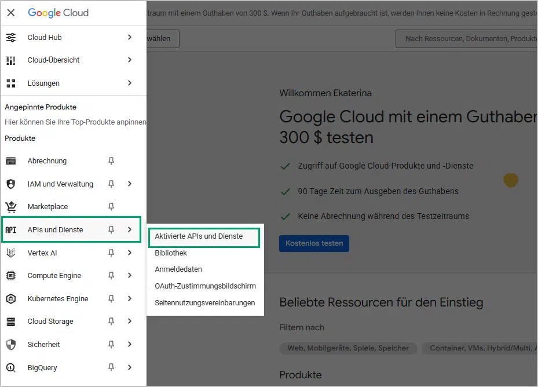
Task: Select Anmeldedaten from the submenu
Action: [x=178, y=269]
